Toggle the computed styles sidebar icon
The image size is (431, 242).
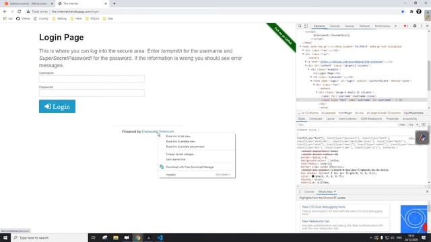click(424, 125)
